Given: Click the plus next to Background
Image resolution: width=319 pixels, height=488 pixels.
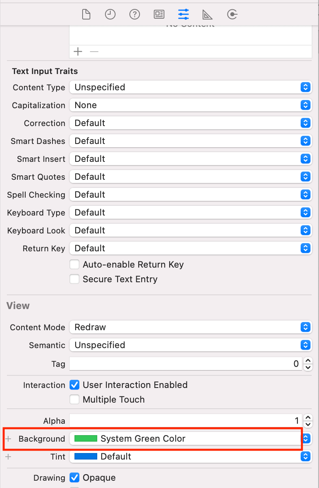Looking at the screenshot, I should [x=7, y=439].
